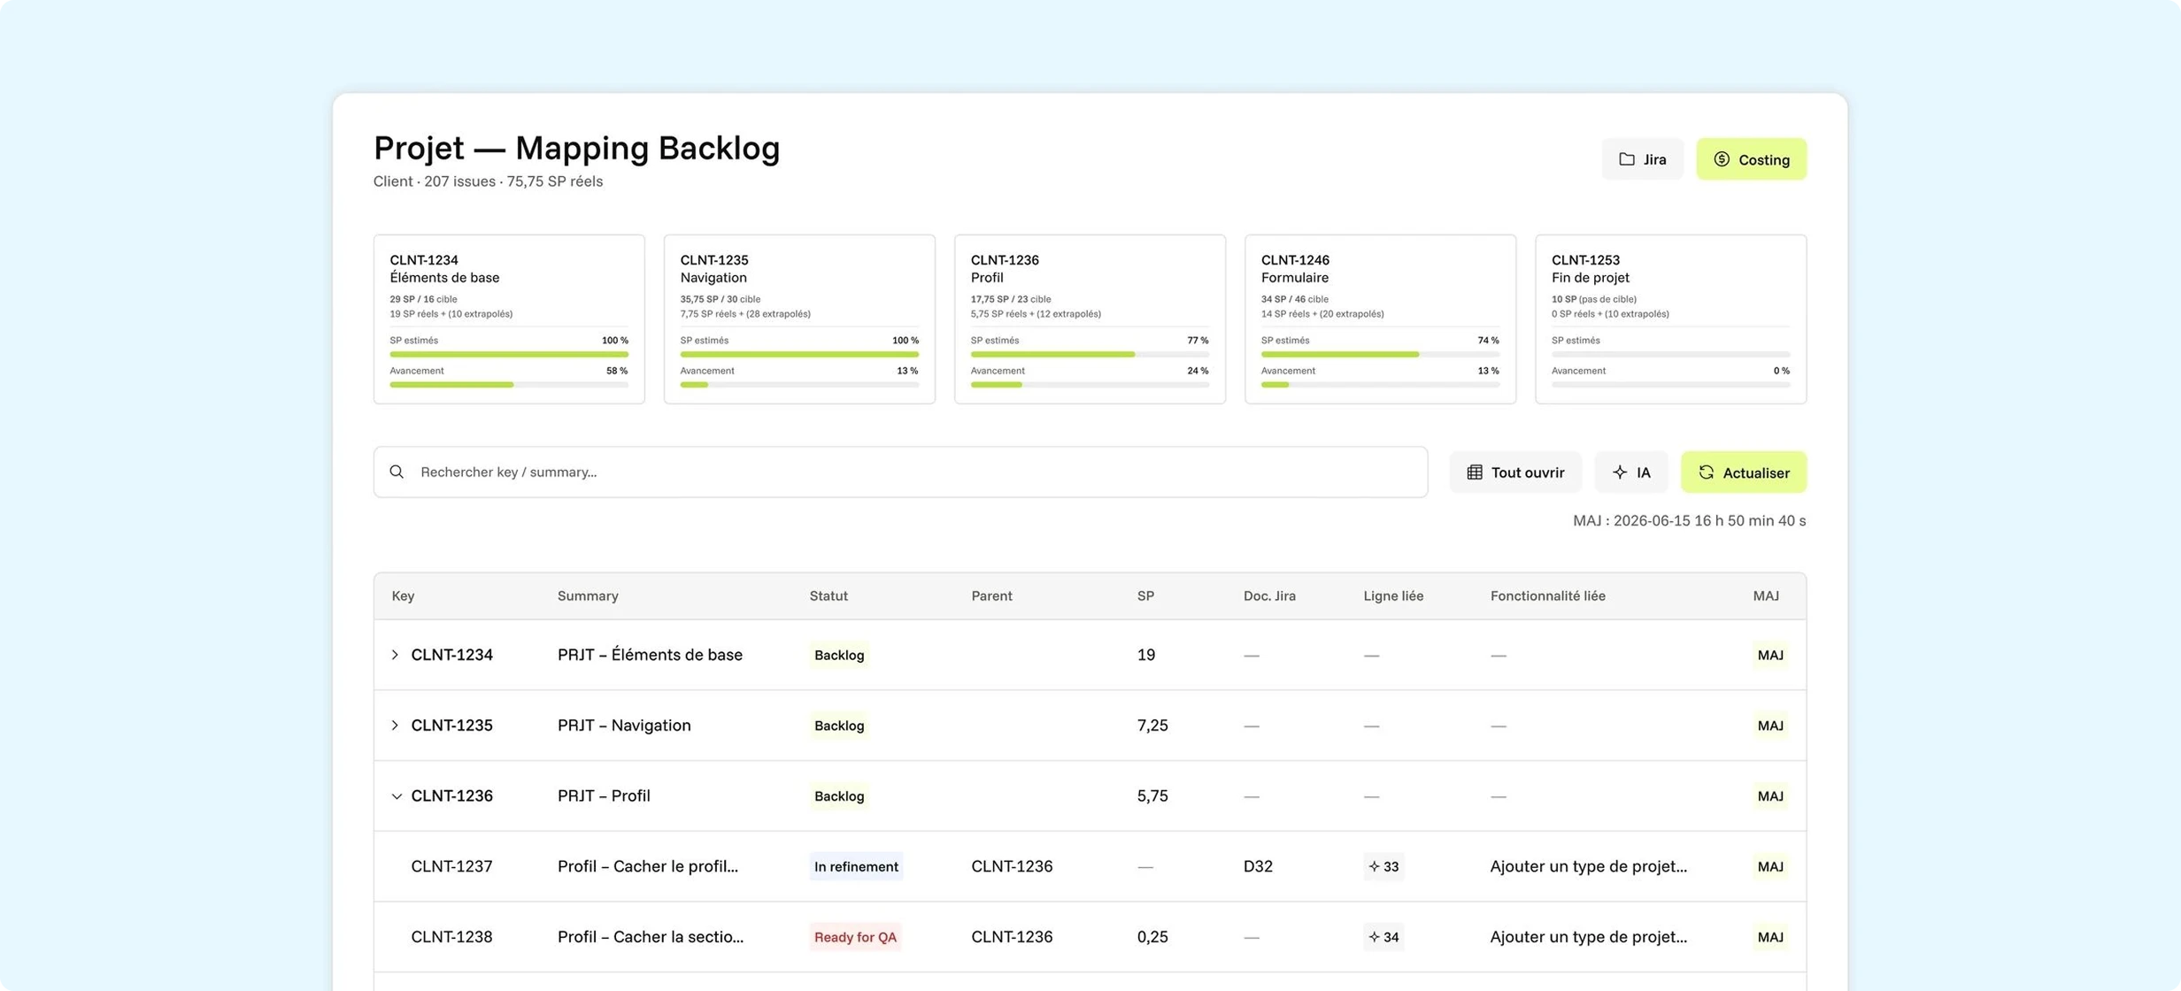Collapse the CLNT-1236 row chevron
Screen dimensions: 2181x991
[x=396, y=796]
